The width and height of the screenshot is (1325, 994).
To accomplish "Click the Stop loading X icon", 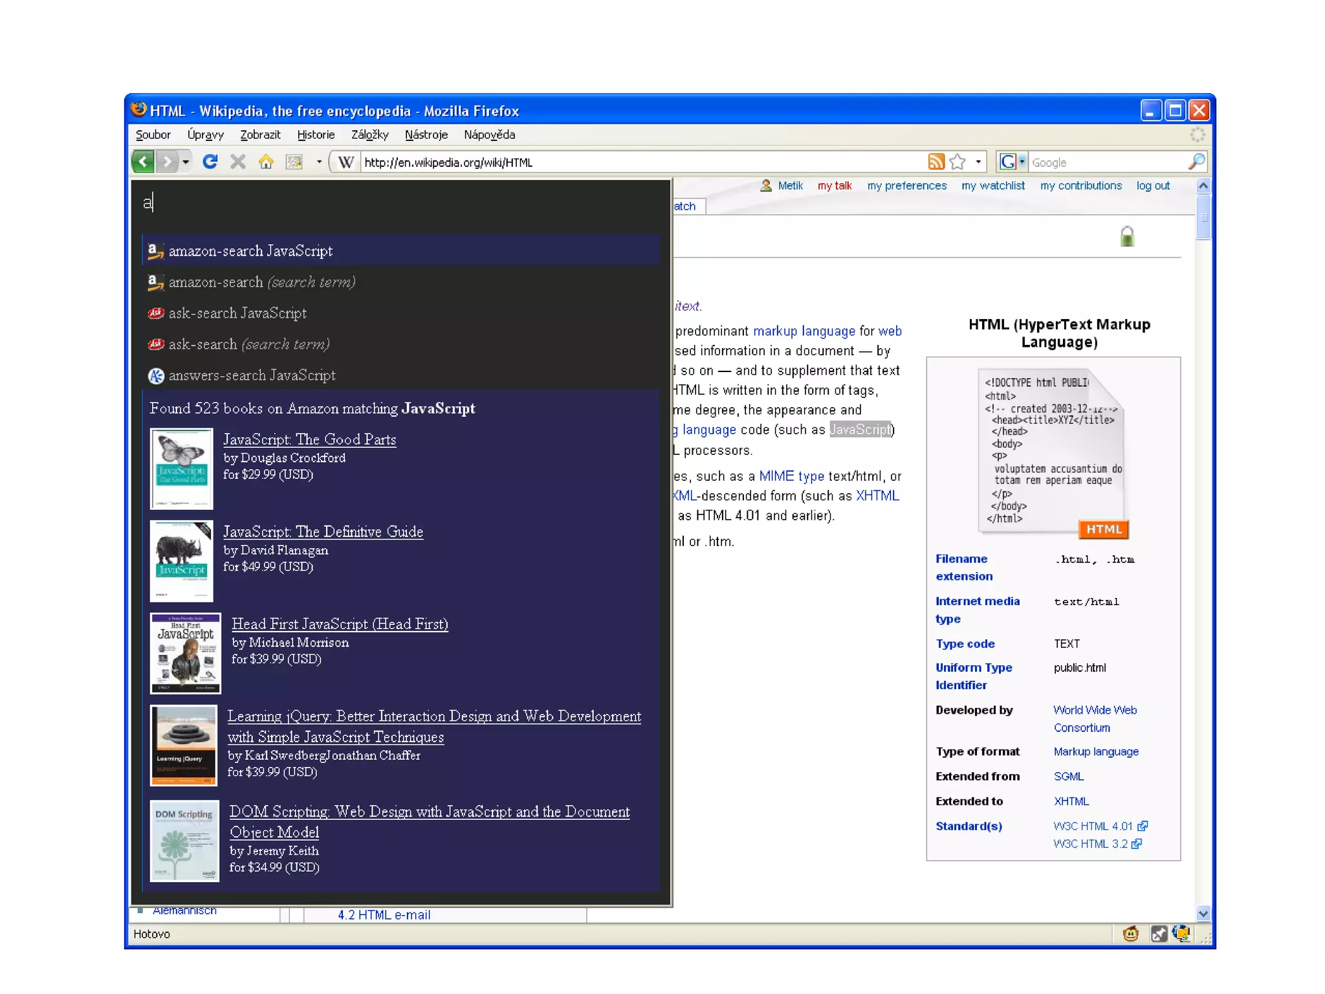I will pos(238,162).
